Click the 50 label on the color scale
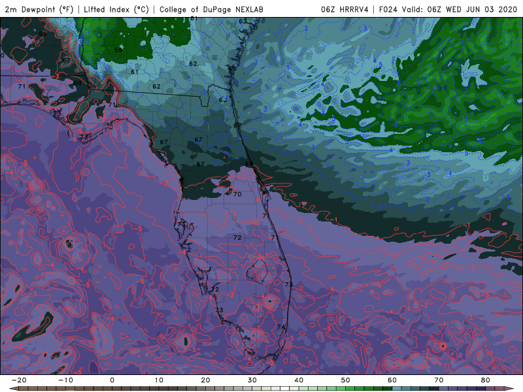This screenshot has width=523, height=392. pyautogui.click(x=346, y=380)
